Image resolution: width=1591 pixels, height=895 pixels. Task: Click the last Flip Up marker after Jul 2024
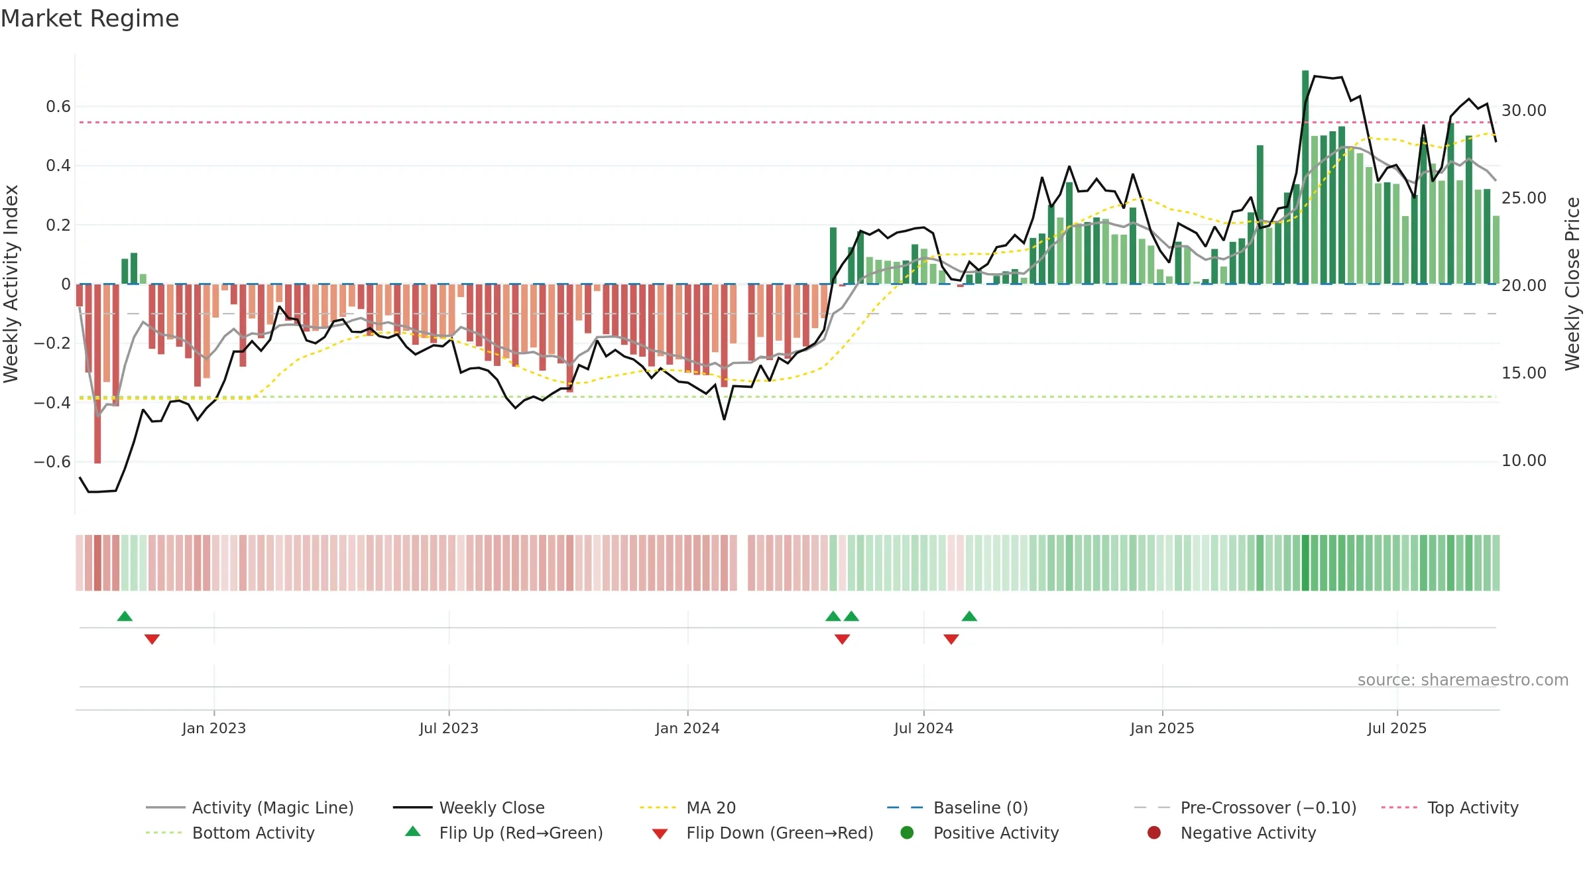[x=969, y=616]
